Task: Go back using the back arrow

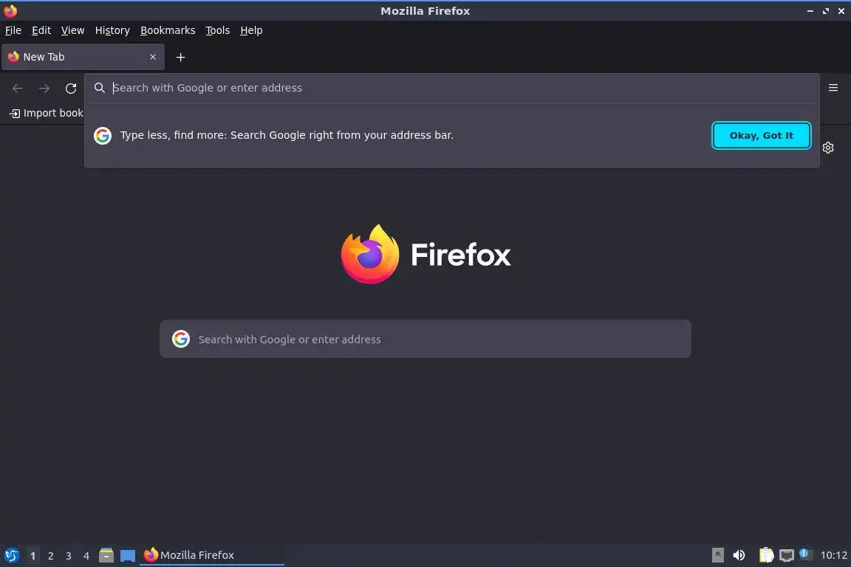Action: tap(18, 89)
